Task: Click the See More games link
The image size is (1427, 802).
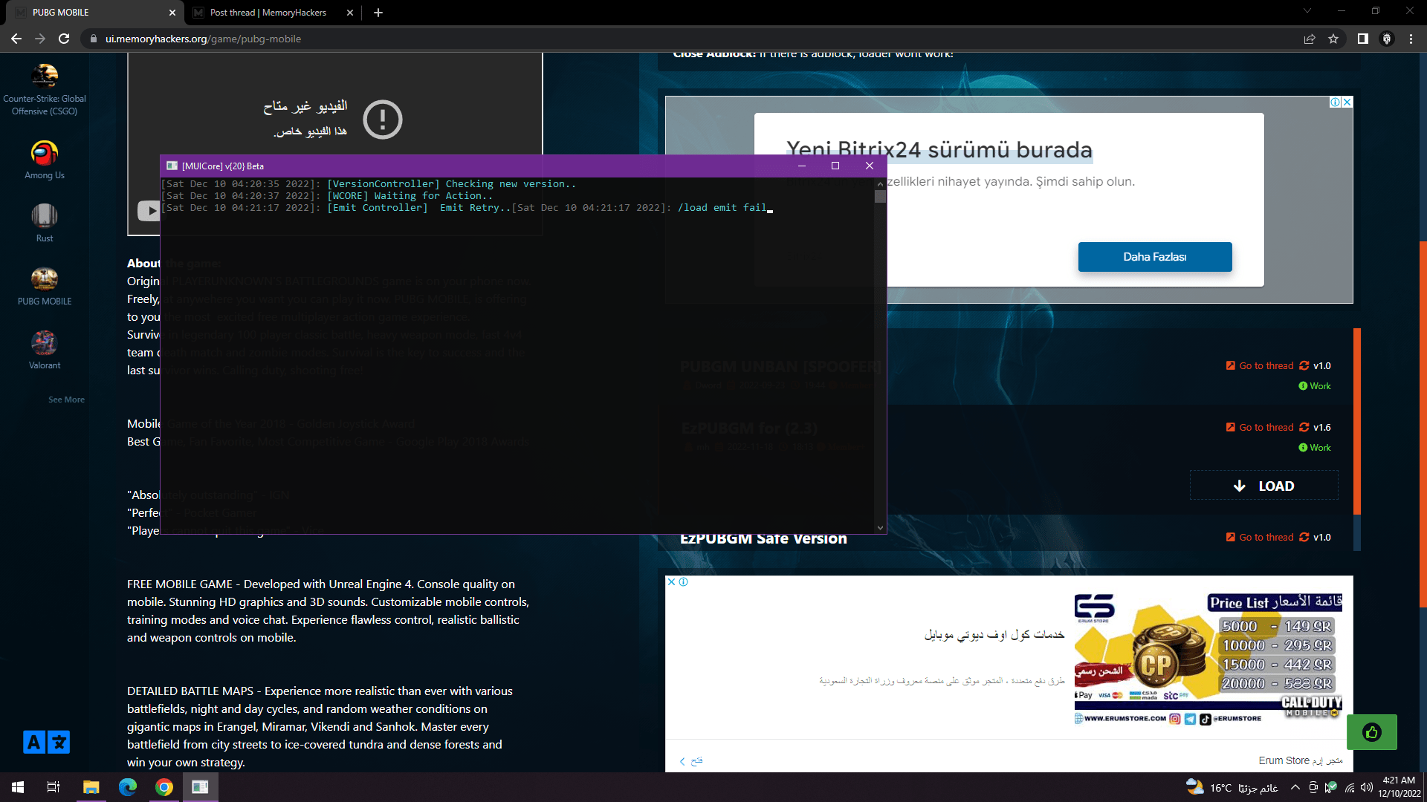Action: [x=66, y=400]
